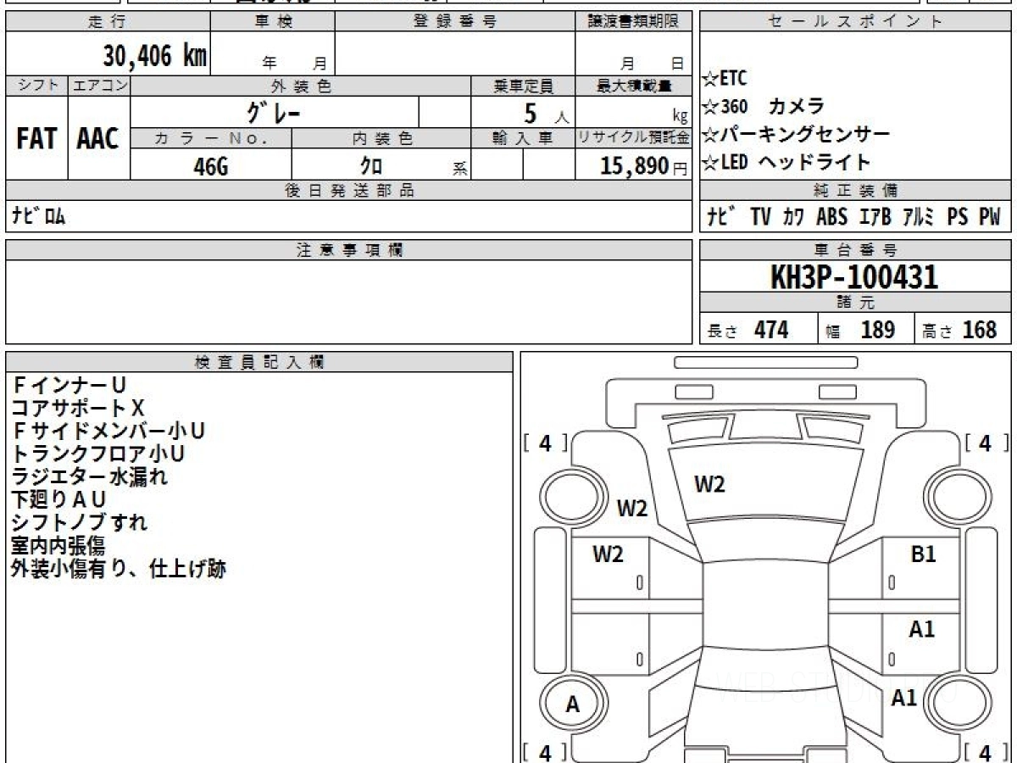Click PW in the genuine equipment row
1017x763 pixels.
(990, 217)
